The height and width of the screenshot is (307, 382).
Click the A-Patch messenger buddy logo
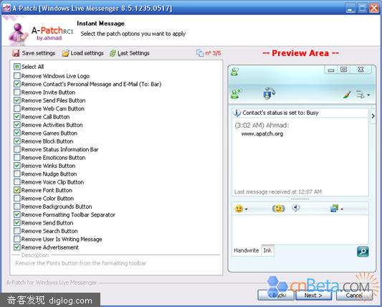point(18,34)
